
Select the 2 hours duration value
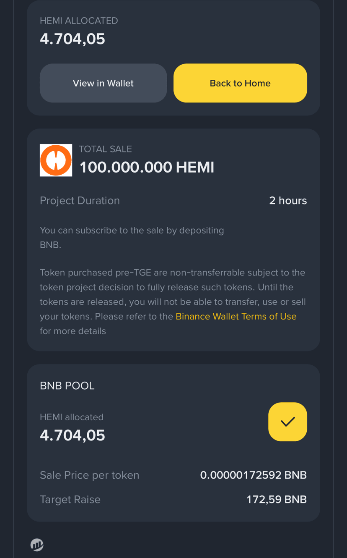tap(288, 201)
